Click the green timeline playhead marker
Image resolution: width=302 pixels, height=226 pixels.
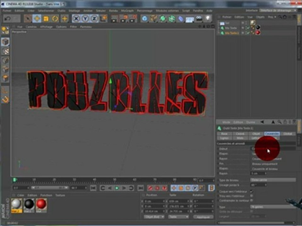(15, 180)
